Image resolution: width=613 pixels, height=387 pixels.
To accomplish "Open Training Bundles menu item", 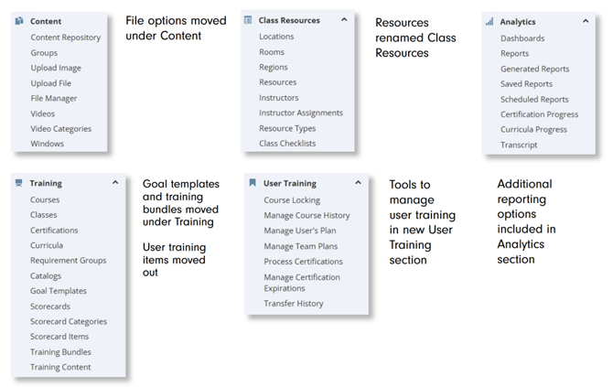I will coord(60,352).
